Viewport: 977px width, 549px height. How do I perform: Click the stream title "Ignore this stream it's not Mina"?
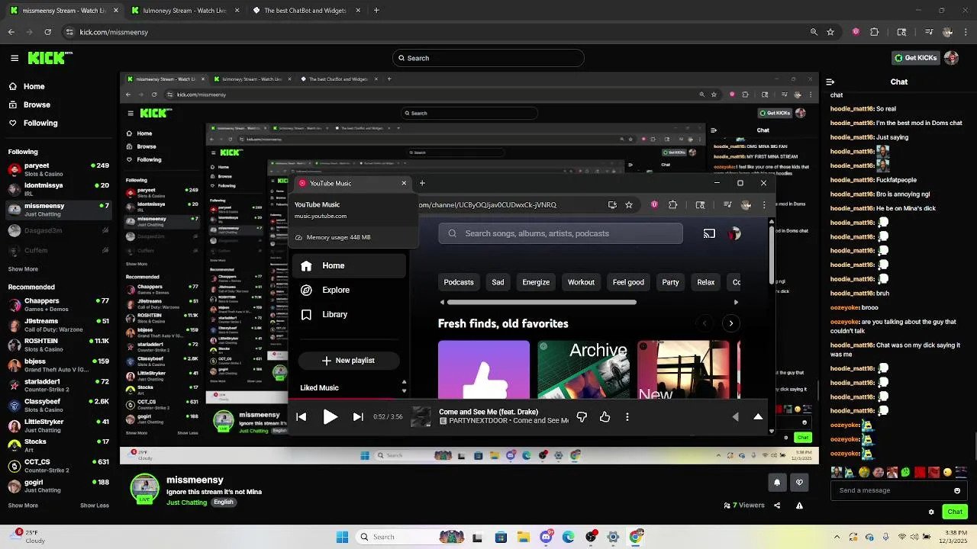(x=214, y=492)
